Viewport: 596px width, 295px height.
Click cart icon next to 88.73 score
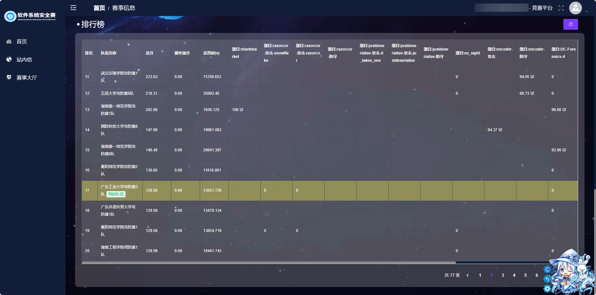tap(532, 93)
